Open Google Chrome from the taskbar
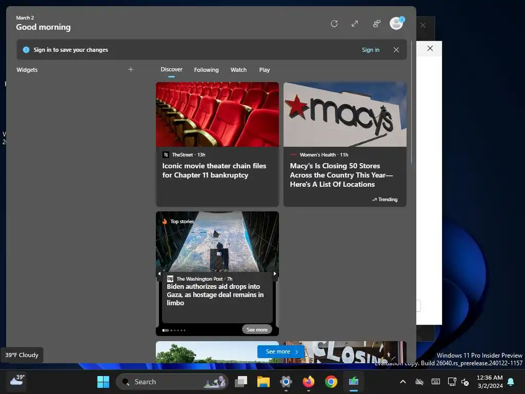 click(x=331, y=382)
